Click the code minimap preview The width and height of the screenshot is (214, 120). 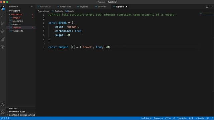[206, 14]
